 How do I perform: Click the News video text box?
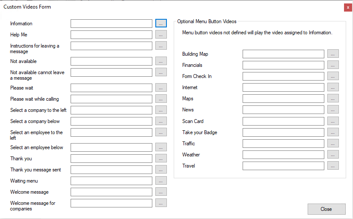[x=283, y=110]
